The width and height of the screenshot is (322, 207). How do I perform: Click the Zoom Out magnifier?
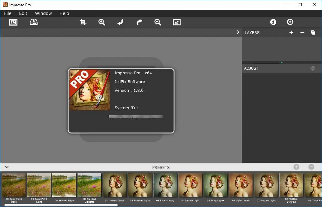(158, 22)
